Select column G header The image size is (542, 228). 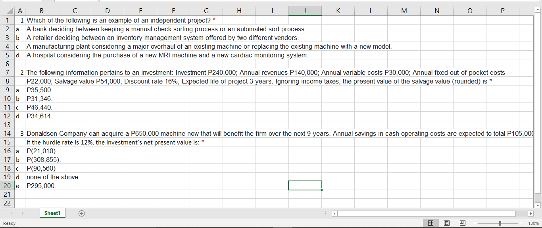point(206,11)
